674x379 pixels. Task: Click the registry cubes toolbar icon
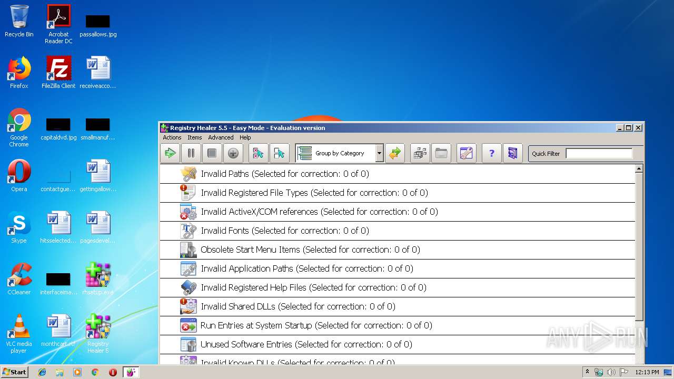[420, 153]
